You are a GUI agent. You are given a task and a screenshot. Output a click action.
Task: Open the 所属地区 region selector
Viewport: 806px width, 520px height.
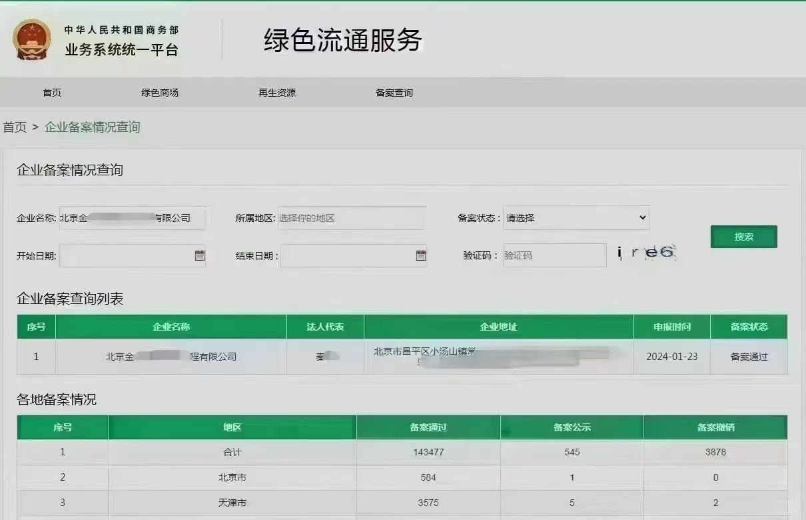coord(352,217)
